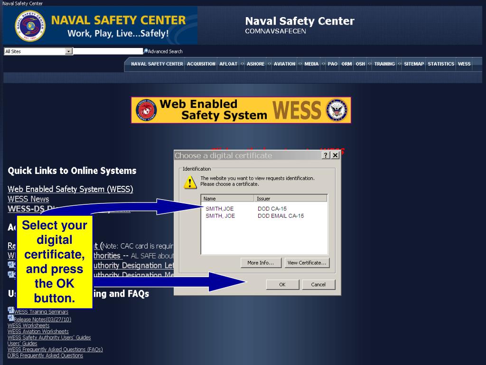
Task: Open the WESS nav item
Action: [464, 64]
